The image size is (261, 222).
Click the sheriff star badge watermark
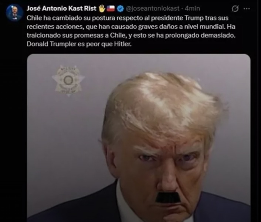coord(68,81)
